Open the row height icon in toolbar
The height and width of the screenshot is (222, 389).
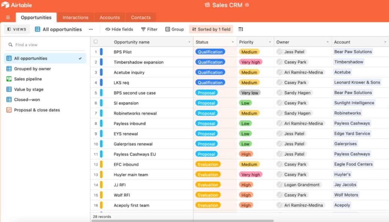[241, 29]
